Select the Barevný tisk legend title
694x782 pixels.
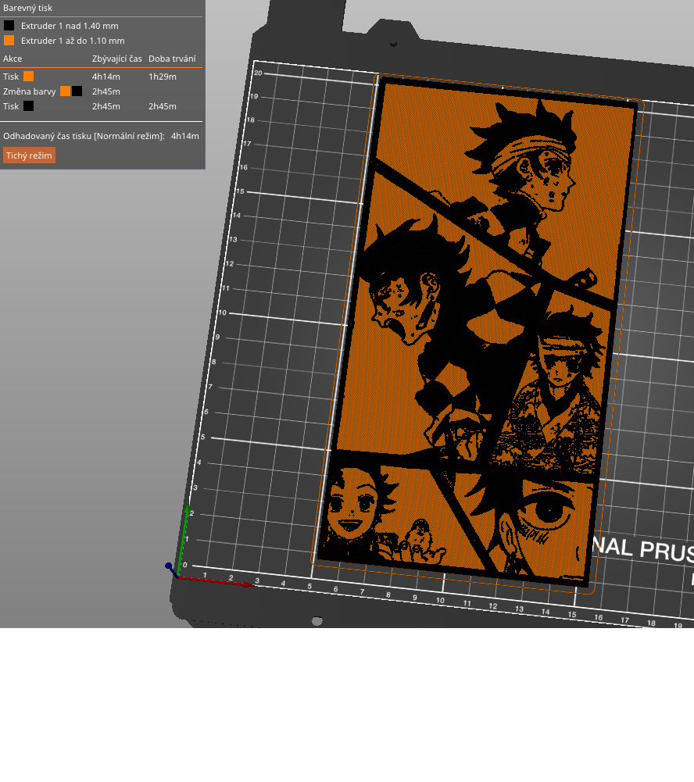tap(27, 8)
